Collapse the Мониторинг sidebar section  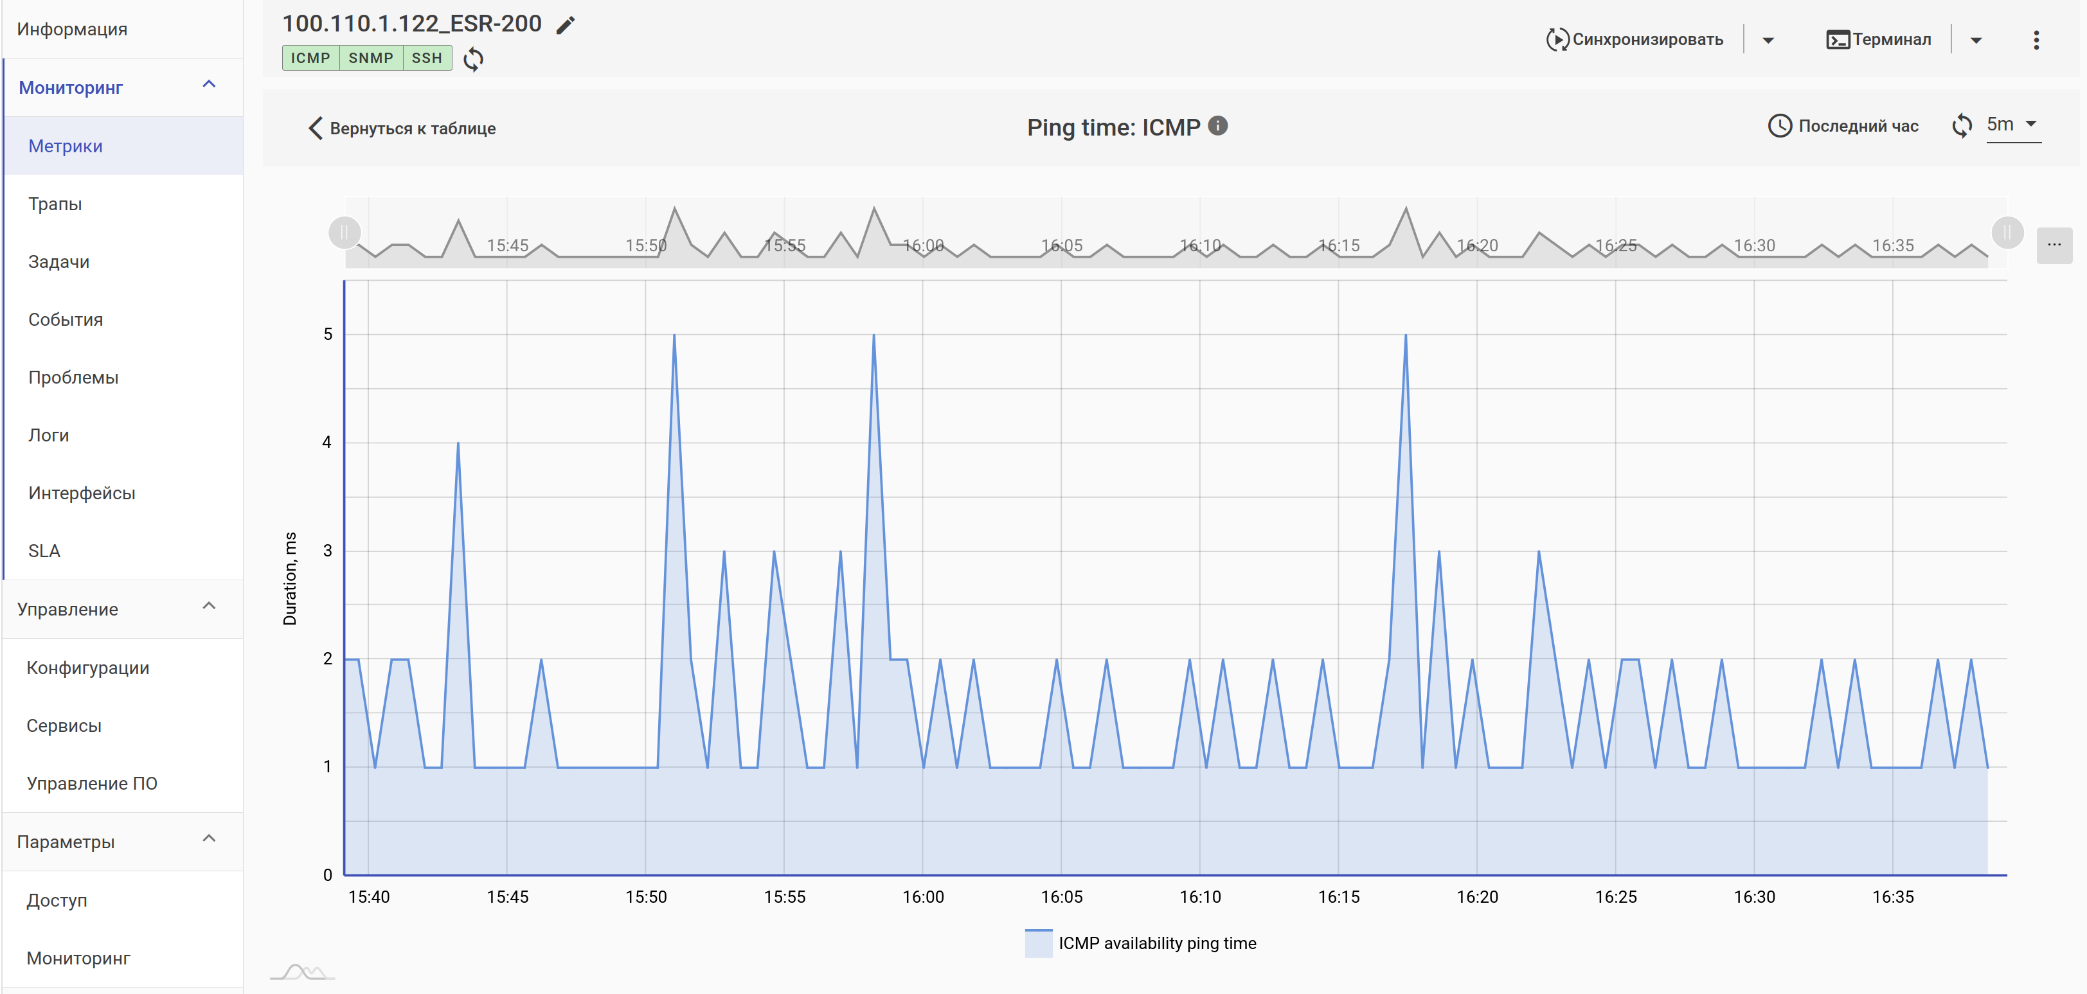pos(209,85)
